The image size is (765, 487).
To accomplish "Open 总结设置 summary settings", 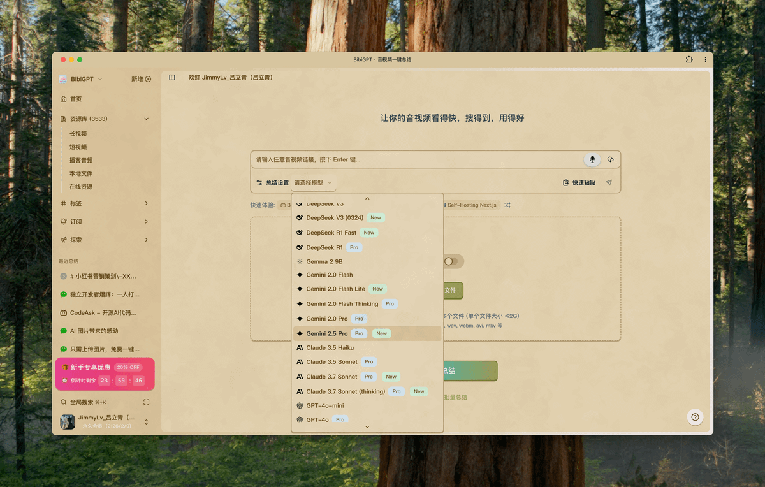I will coord(272,183).
